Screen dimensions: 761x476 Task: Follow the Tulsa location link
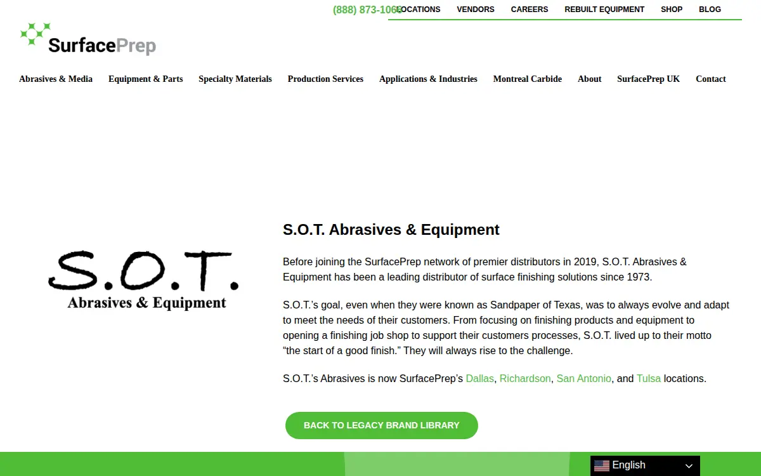click(649, 378)
